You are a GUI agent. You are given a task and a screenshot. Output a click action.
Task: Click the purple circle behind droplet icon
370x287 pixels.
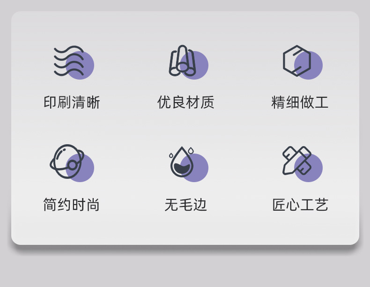(x=194, y=168)
